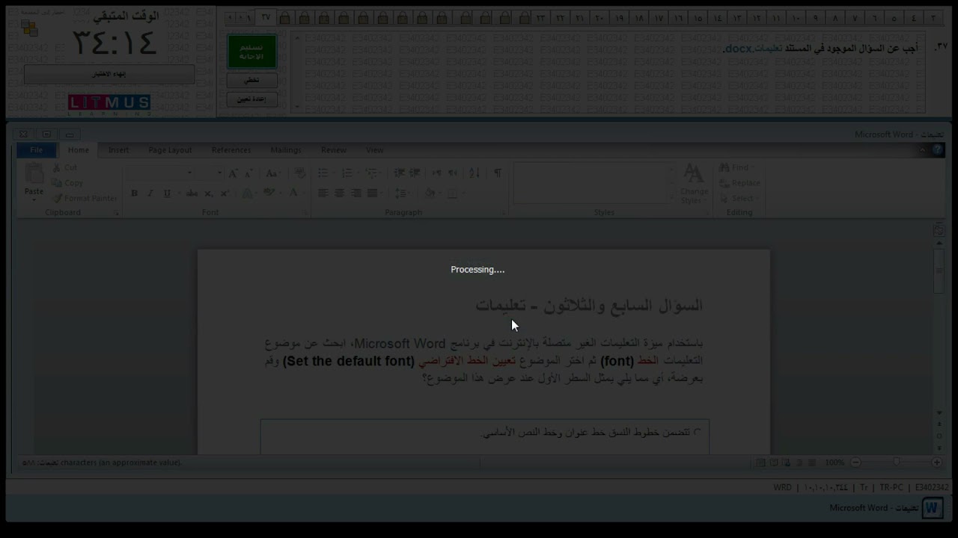
Task: Click the green submit answer button
Action: 252,52
